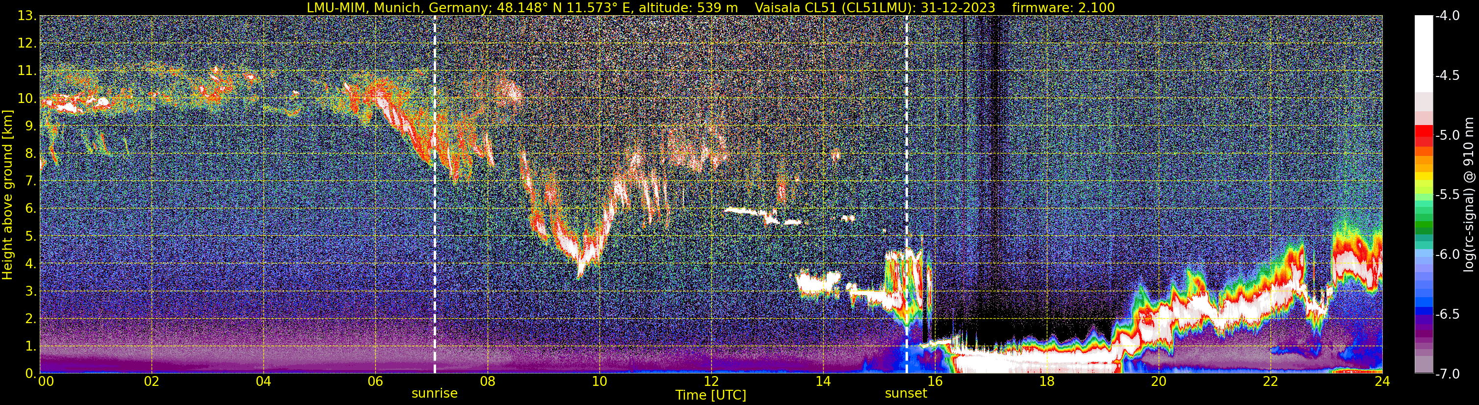
Task: Click the '12.' height axis tick label
Action: pyautogui.click(x=27, y=44)
